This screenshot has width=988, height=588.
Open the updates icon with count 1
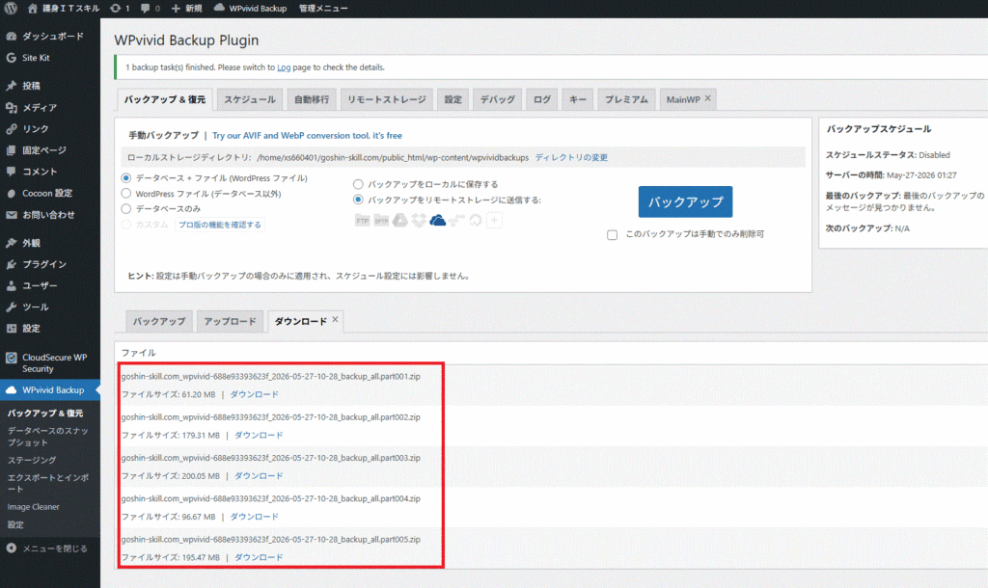click(x=116, y=8)
